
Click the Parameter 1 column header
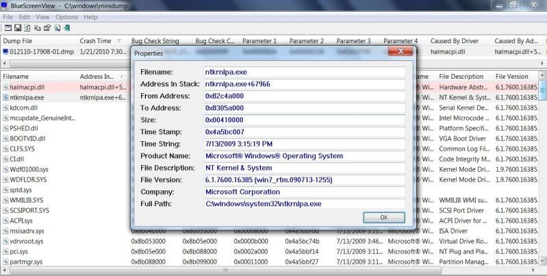(x=263, y=41)
